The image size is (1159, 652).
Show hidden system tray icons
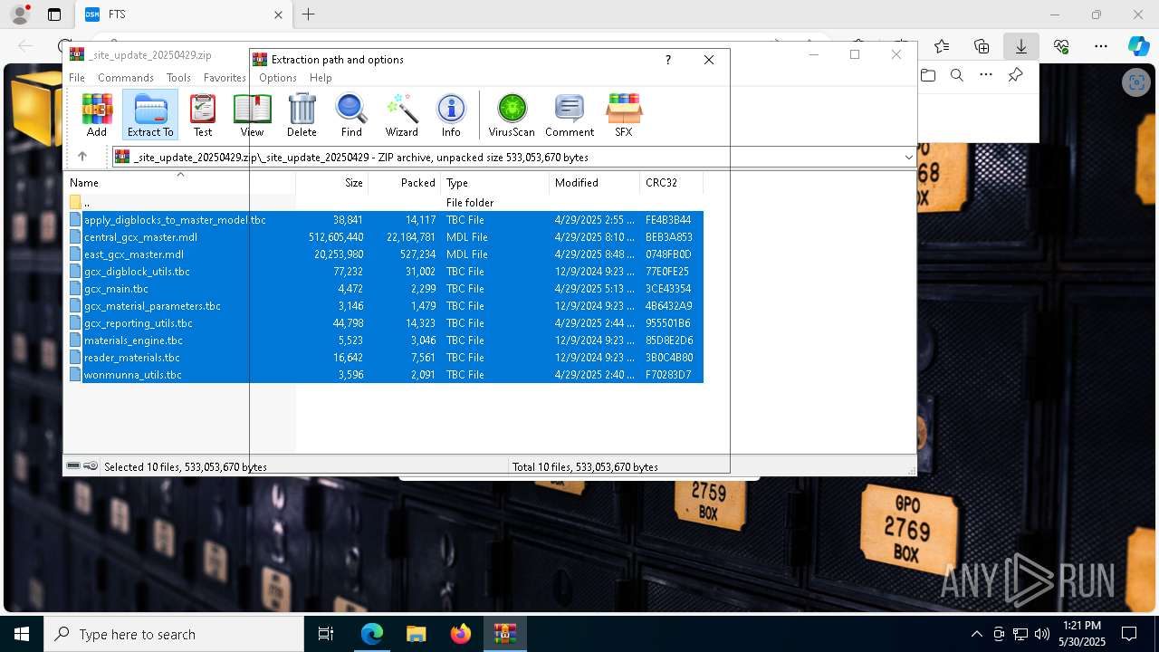[x=976, y=634]
